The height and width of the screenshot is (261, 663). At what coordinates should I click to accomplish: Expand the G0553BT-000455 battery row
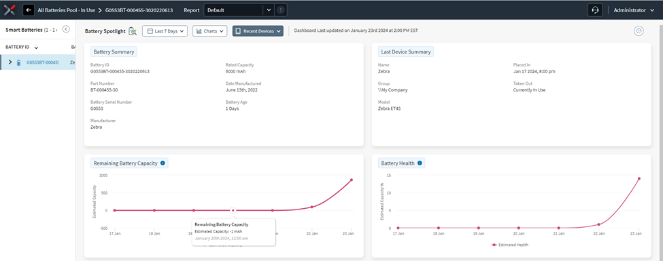10,62
